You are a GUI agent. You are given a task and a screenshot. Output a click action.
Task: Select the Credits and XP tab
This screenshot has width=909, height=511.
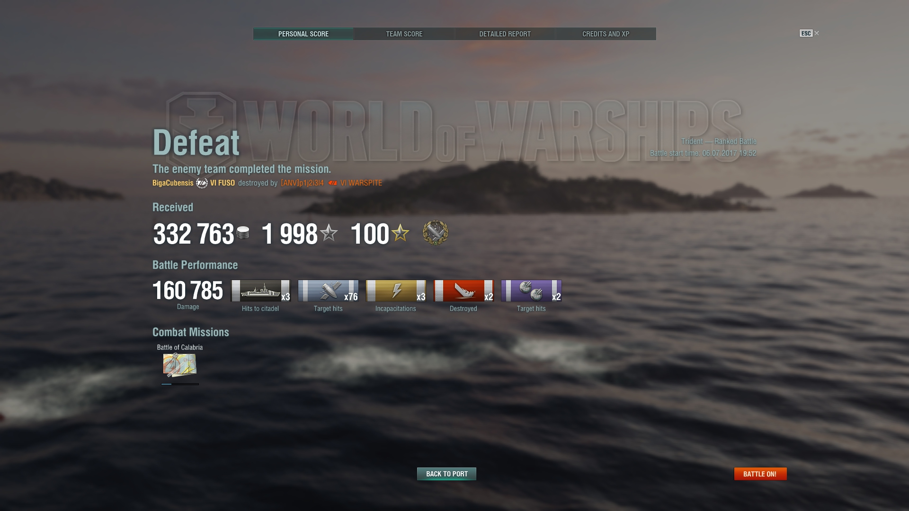click(606, 34)
